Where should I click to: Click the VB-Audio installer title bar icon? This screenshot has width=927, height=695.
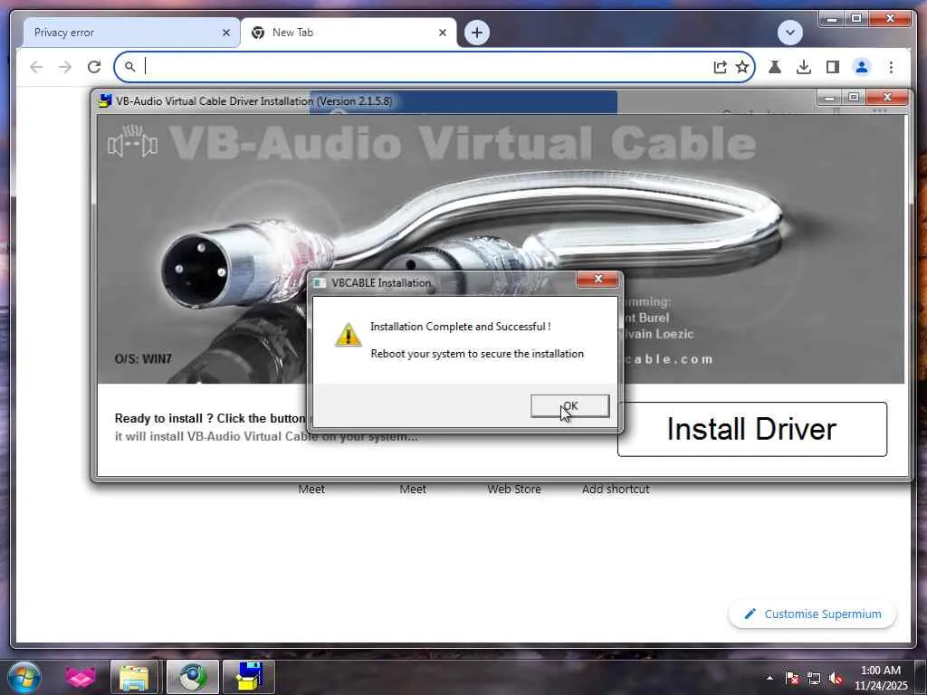point(105,100)
